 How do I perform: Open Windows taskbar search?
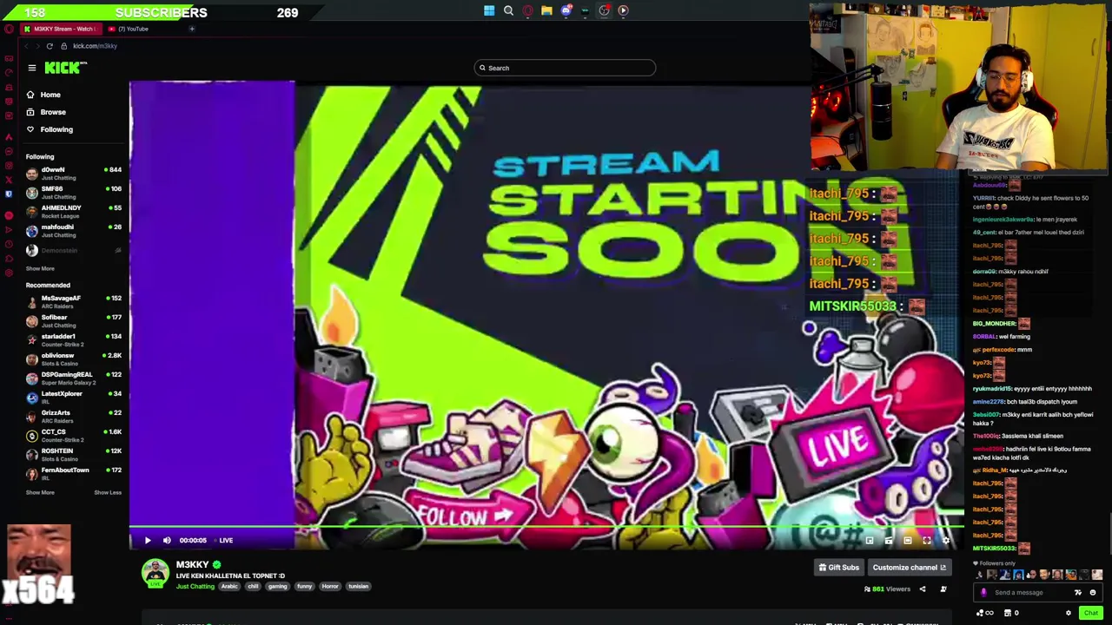coord(508,10)
